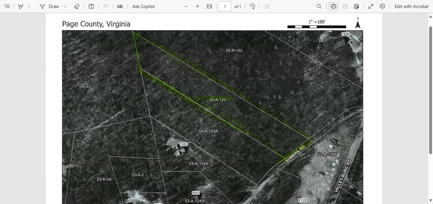Viewport: 433px width, 204px height.
Task: Enter full screen mode
Action: [371, 6]
